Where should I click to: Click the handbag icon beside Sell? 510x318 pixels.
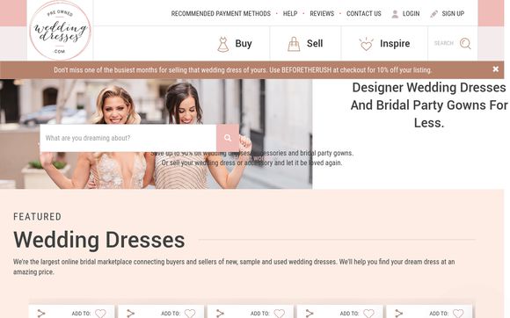[294, 44]
